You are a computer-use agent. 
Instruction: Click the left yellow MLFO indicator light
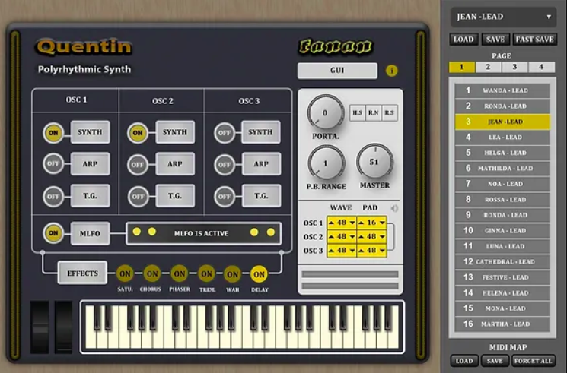(136, 232)
